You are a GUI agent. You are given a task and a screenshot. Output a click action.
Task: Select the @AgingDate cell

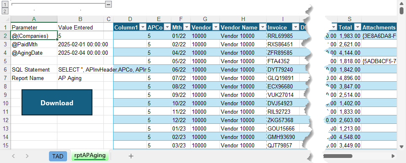tap(34, 53)
